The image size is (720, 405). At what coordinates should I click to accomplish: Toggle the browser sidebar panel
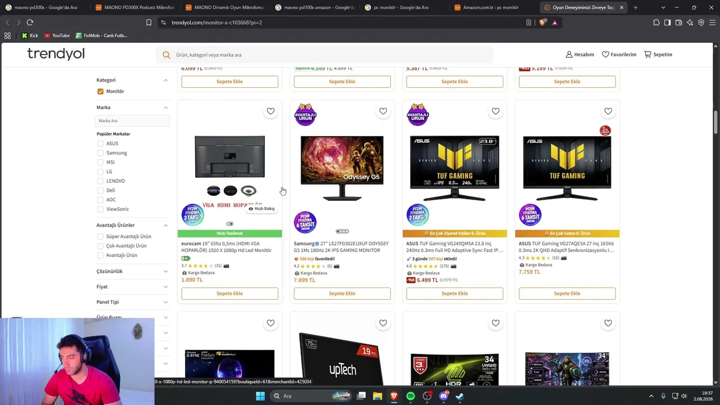[668, 22]
